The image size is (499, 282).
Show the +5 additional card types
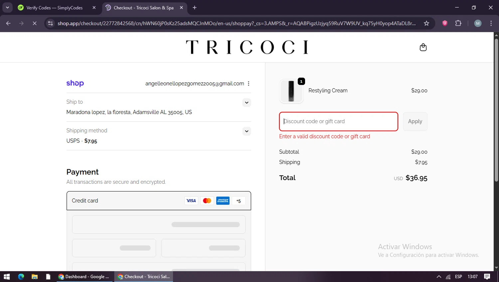pyautogui.click(x=239, y=201)
